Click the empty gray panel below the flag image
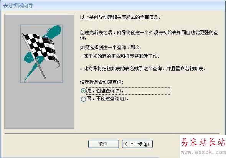The width and height of the screenshot is (226, 158). [40, 106]
